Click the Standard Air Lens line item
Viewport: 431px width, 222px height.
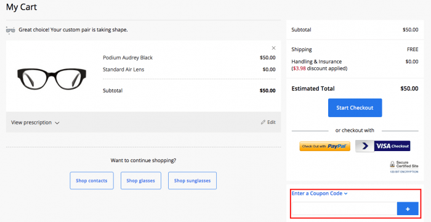click(123, 70)
